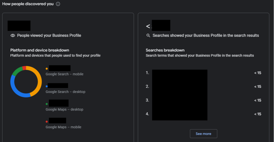274x142 pixels.
Task: Click the 'Platform and device breakdown' heading
Action: coord(40,50)
